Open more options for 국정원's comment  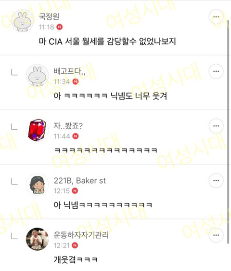(x=216, y=17)
